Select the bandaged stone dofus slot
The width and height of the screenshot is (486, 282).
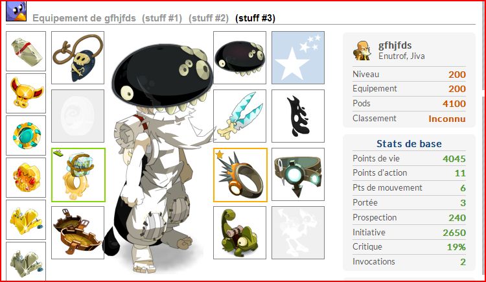26,51
